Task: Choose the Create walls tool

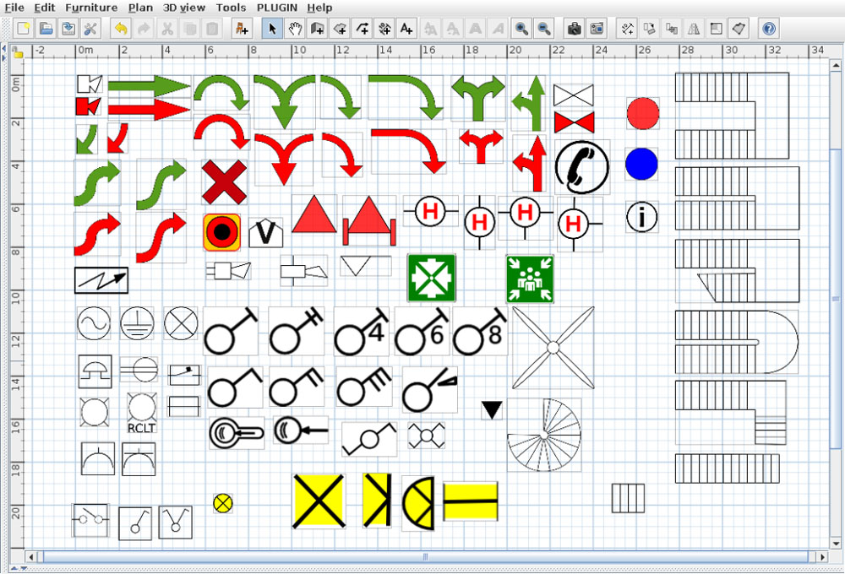Action: [318, 29]
